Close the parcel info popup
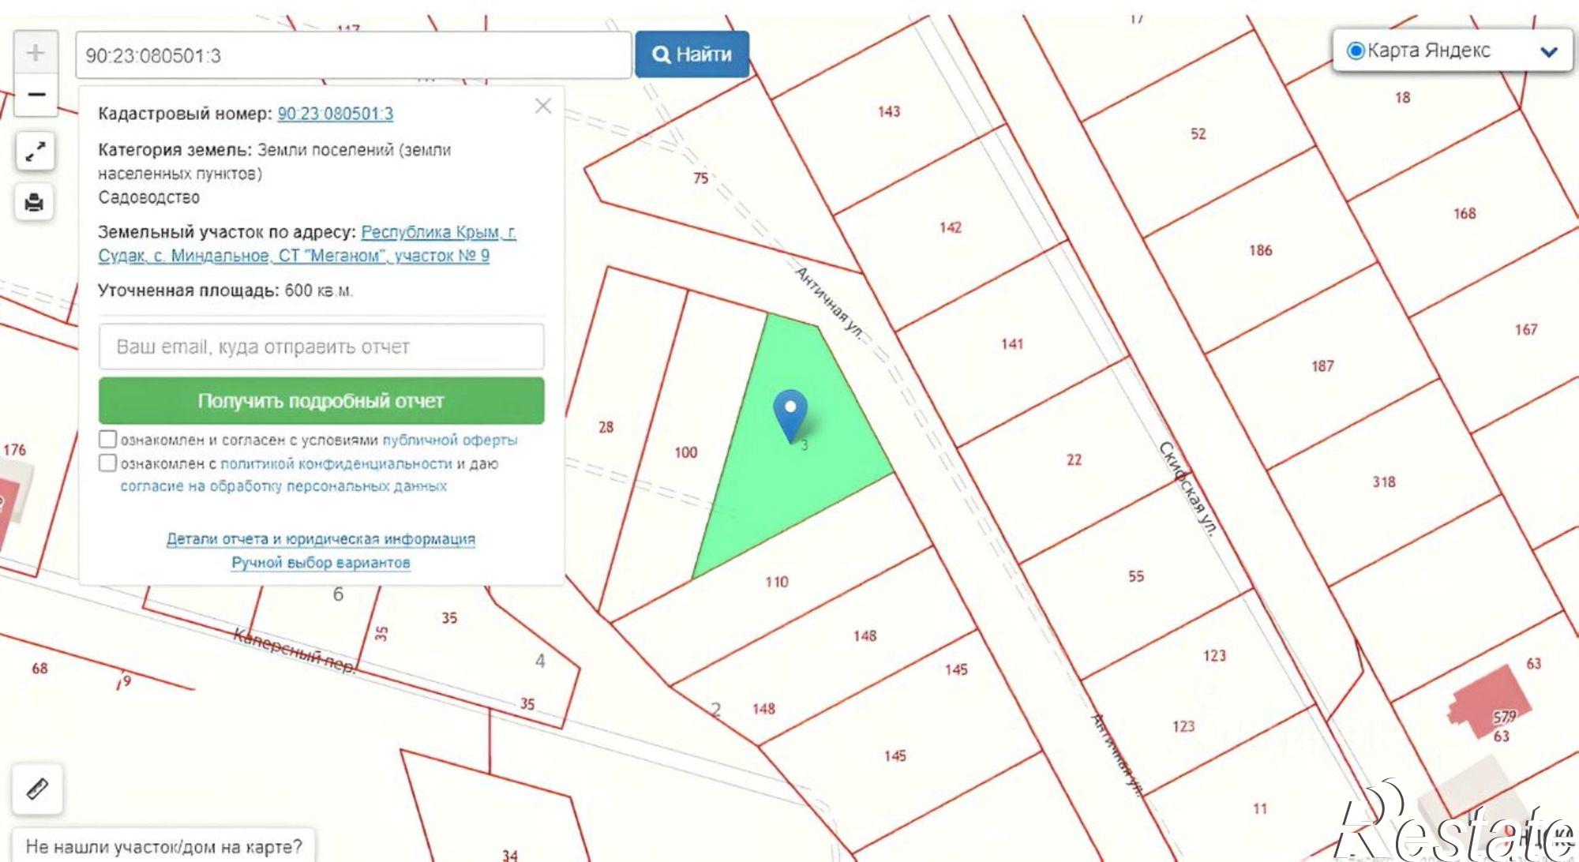The width and height of the screenshot is (1579, 862). (543, 107)
